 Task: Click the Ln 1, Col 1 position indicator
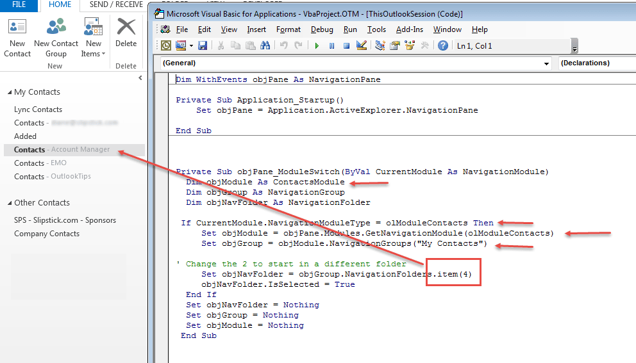click(474, 46)
